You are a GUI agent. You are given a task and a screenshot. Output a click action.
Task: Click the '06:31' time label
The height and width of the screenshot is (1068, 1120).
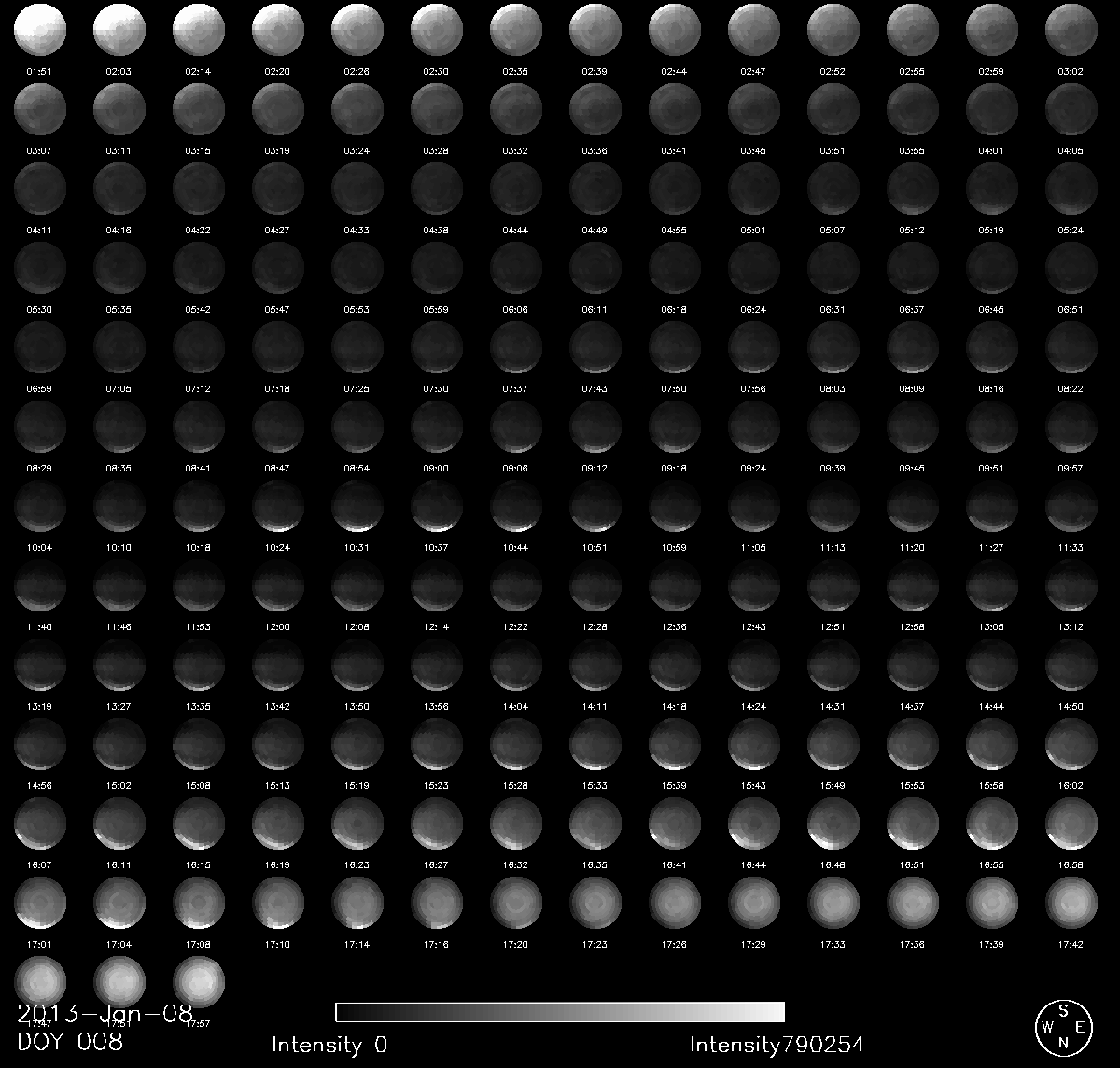pyautogui.click(x=833, y=309)
